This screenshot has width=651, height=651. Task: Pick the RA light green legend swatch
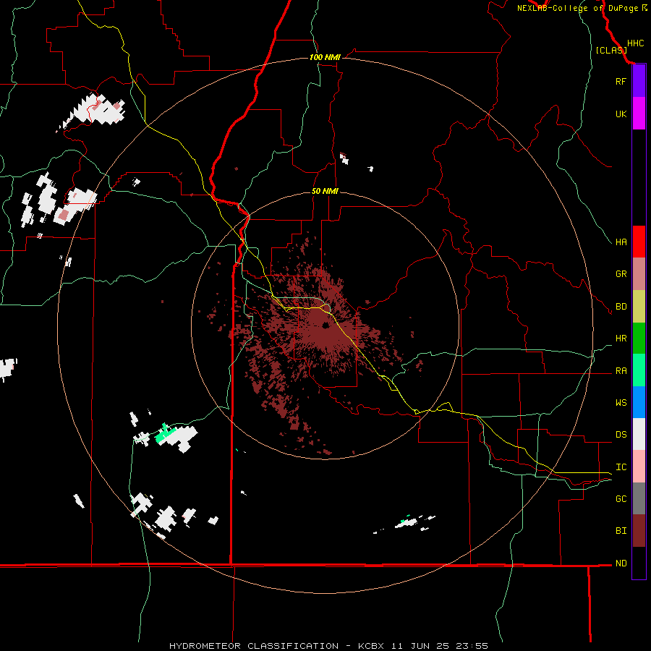coord(639,370)
